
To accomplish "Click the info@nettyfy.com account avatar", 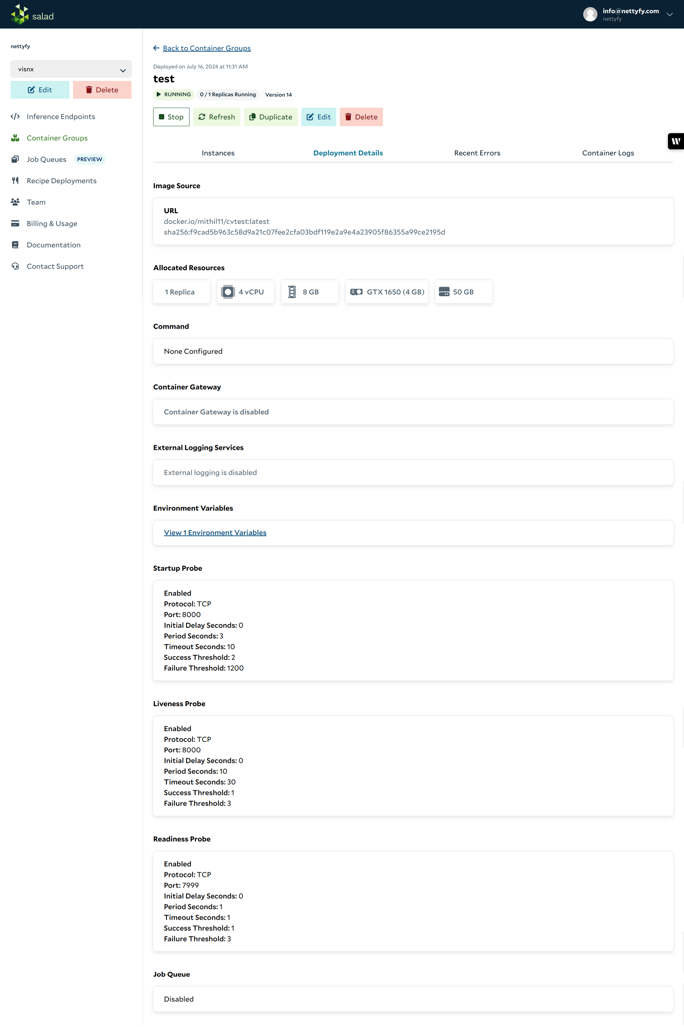I will [x=590, y=14].
